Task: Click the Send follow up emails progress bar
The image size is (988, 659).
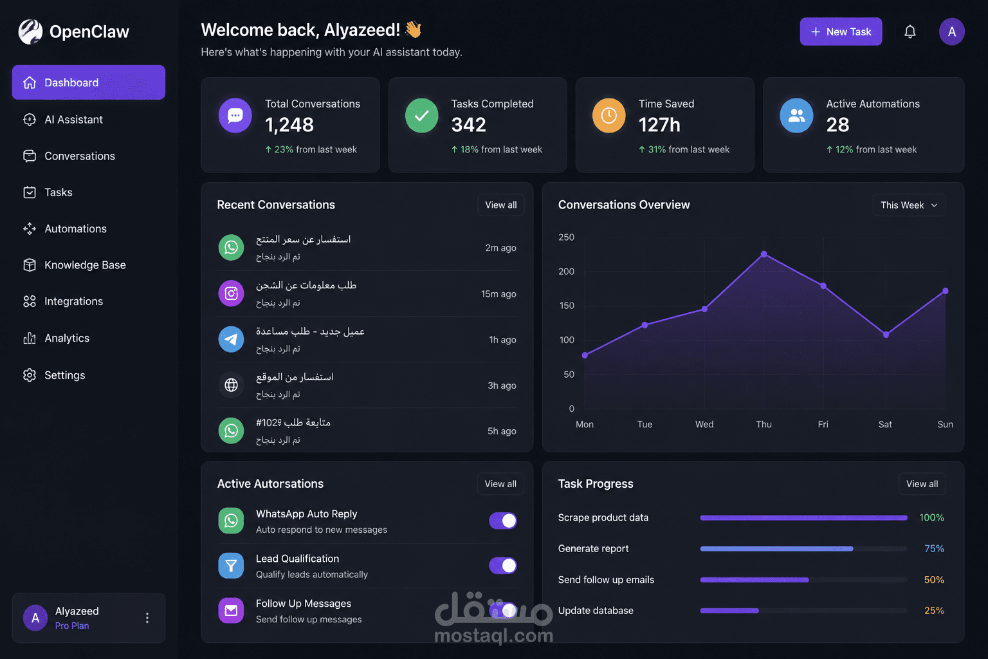Action: [x=803, y=580]
